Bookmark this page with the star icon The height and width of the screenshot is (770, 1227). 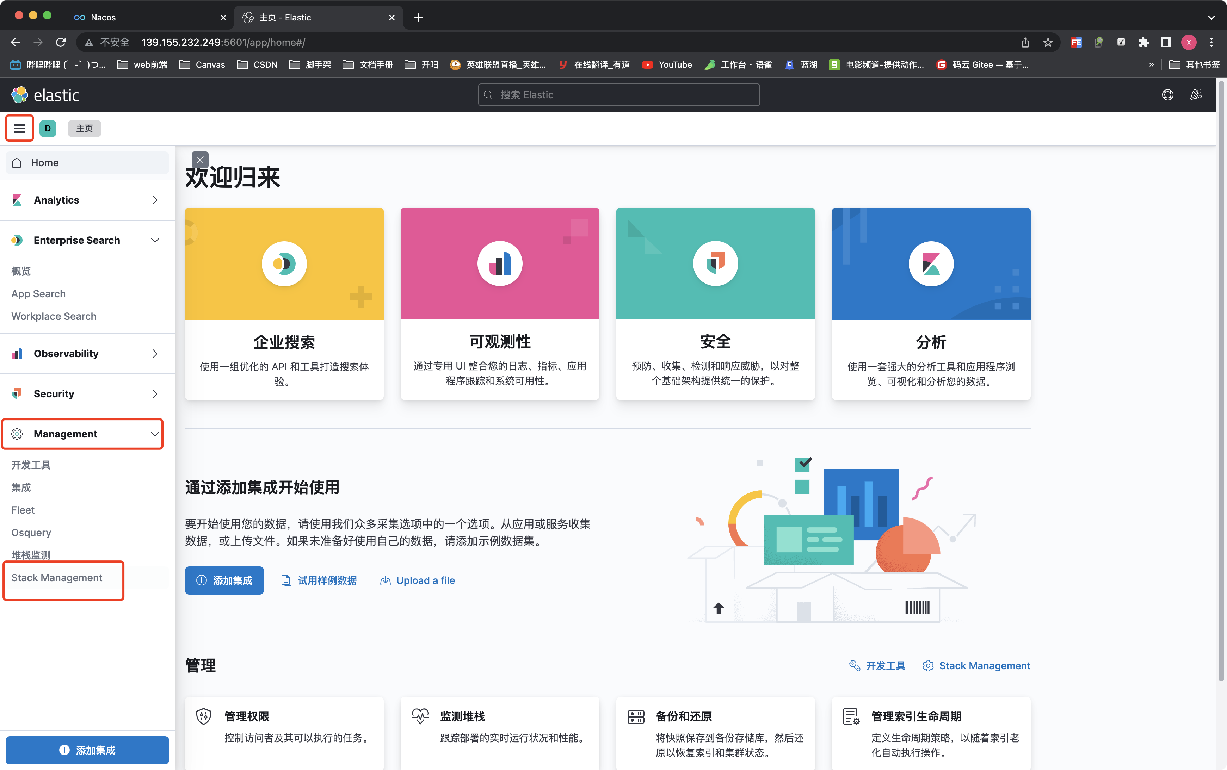(x=1048, y=42)
